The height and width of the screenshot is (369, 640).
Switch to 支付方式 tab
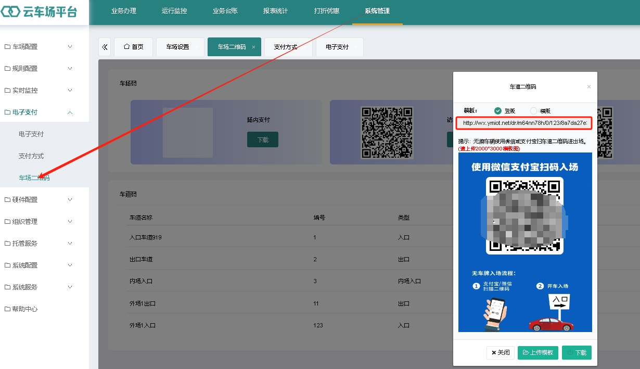(288, 47)
